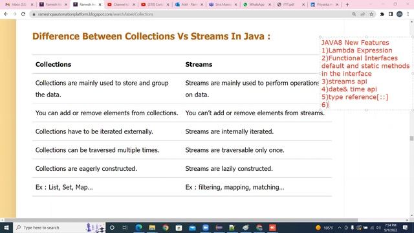Click 'Streams are traversable only once.' cell

coord(235,150)
